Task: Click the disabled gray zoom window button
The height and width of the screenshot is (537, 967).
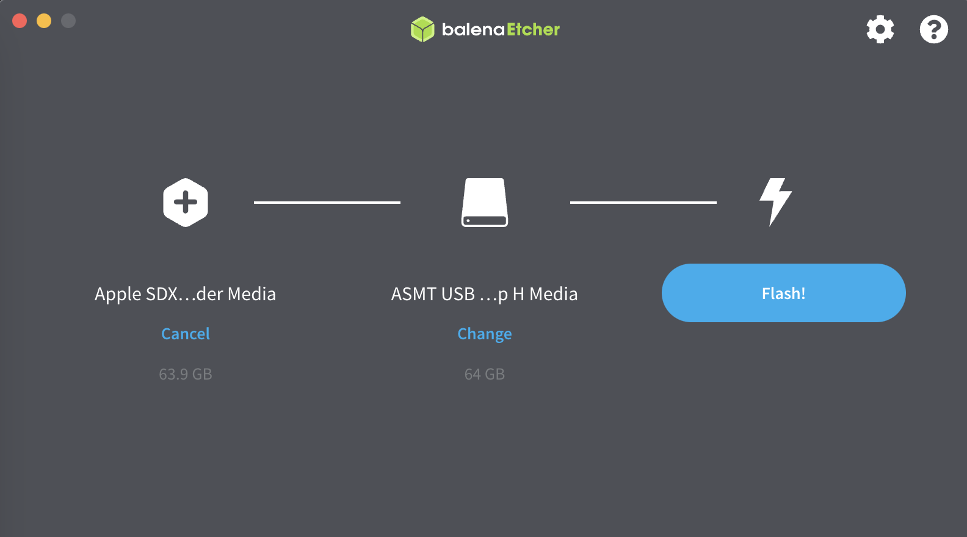Action: coord(68,21)
